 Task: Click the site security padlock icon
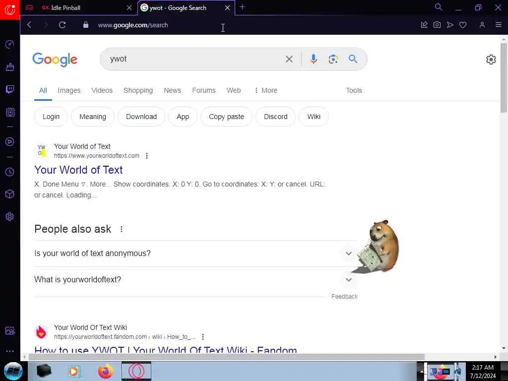(x=86, y=25)
